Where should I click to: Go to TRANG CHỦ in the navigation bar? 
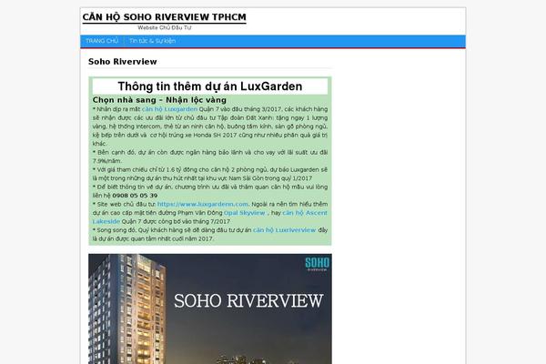(x=102, y=41)
